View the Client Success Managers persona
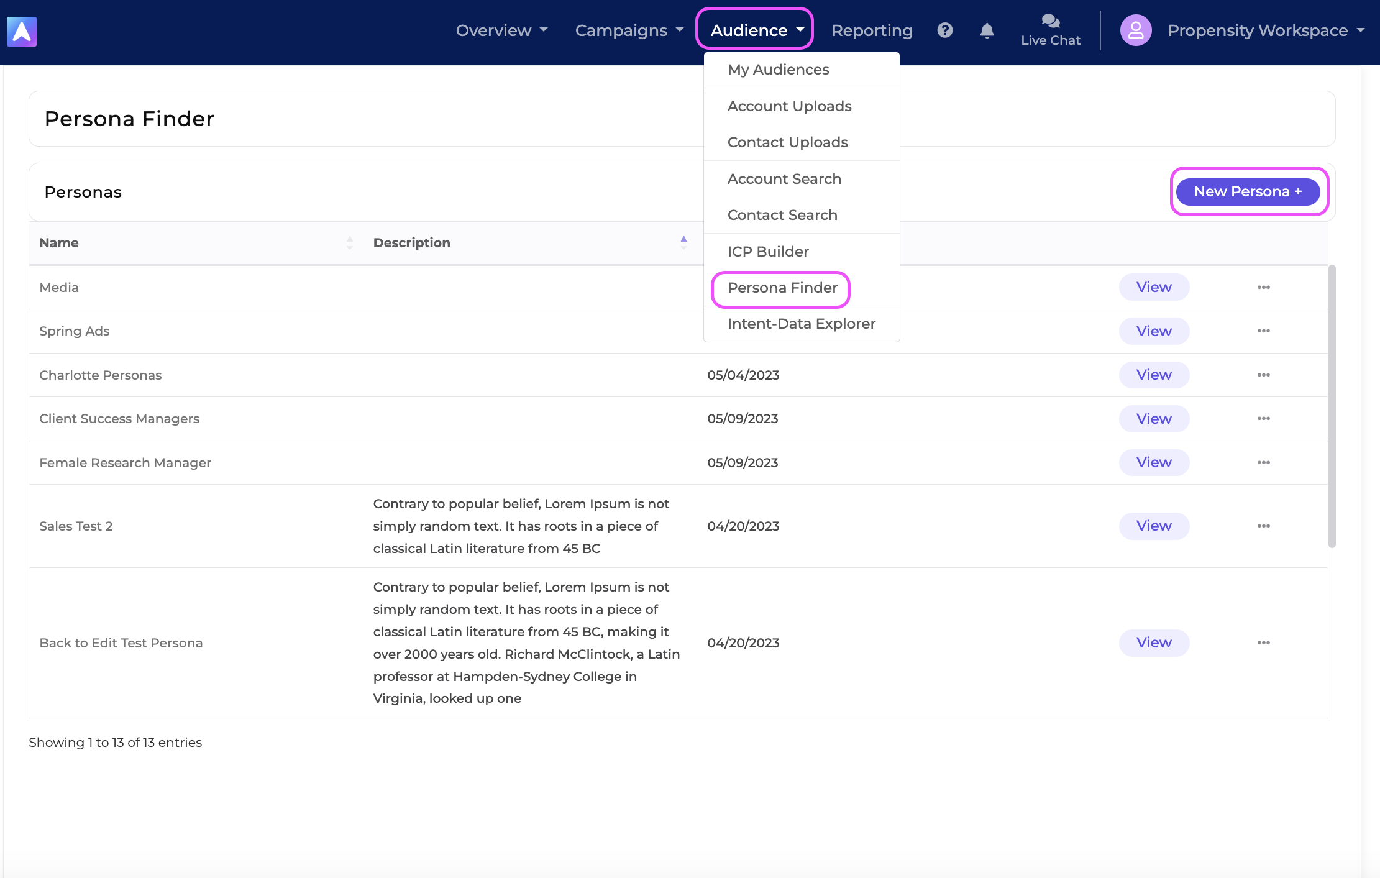The height and width of the screenshot is (878, 1380). 1154,419
